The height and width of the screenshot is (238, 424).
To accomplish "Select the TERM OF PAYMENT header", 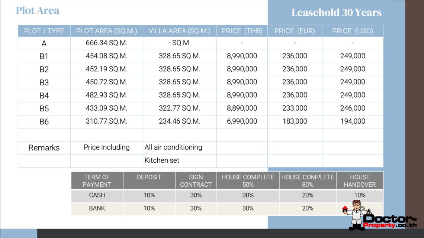I will (x=97, y=181).
